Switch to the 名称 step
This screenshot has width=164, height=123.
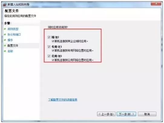[10, 51]
